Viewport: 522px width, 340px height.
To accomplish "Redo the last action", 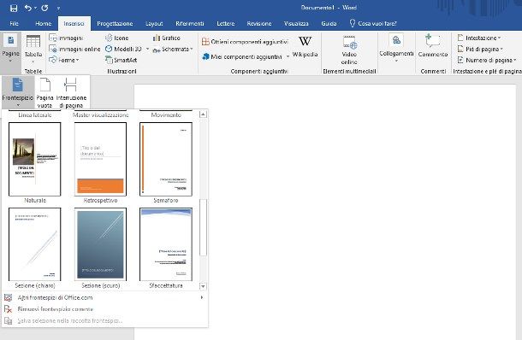I will [x=44, y=8].
